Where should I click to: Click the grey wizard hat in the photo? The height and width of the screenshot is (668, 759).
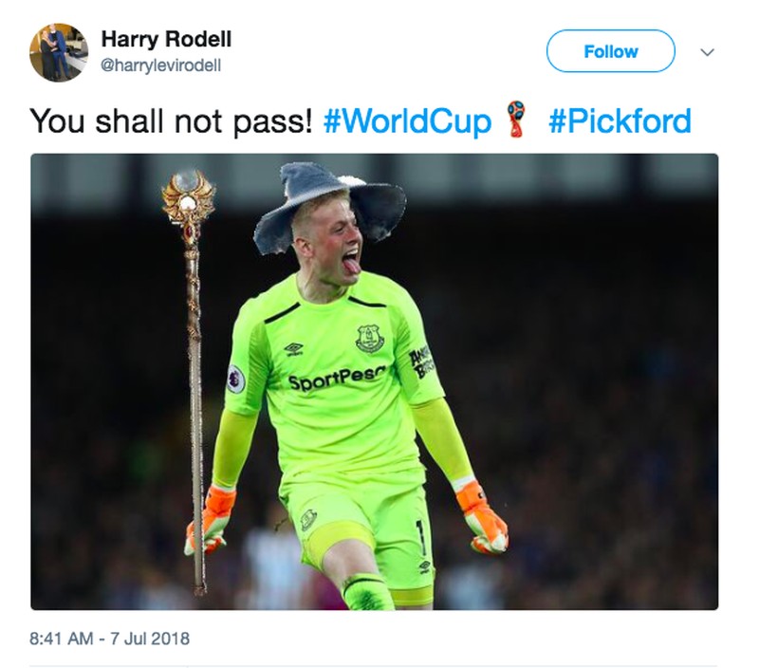(x=330, y=205)
